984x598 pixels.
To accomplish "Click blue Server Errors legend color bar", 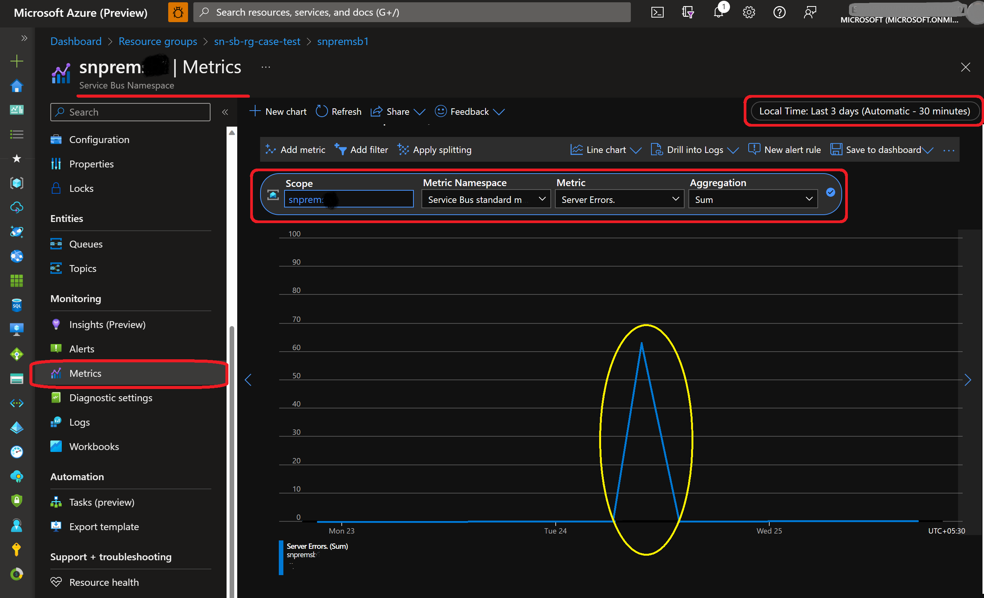I will pos(281,558).
